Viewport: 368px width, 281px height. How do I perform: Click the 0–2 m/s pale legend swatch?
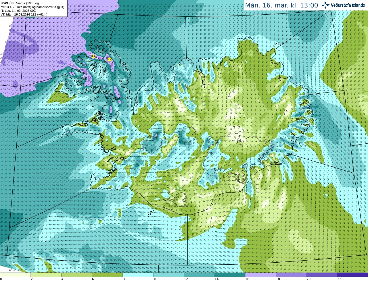pyautogui.click(x=15, y=275)
